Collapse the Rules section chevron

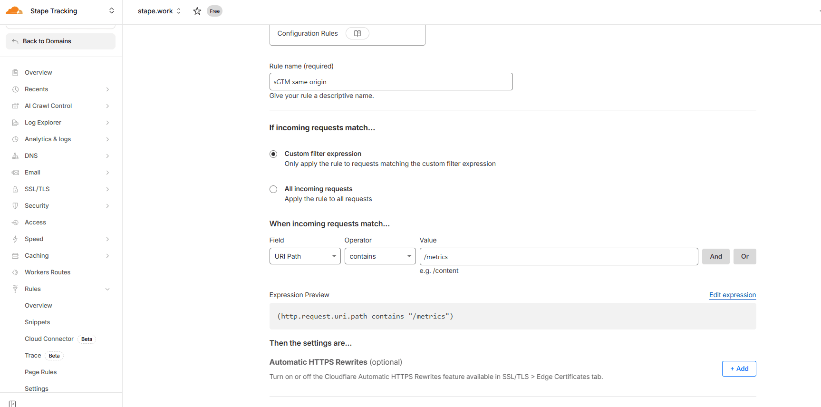pos(107,289)
